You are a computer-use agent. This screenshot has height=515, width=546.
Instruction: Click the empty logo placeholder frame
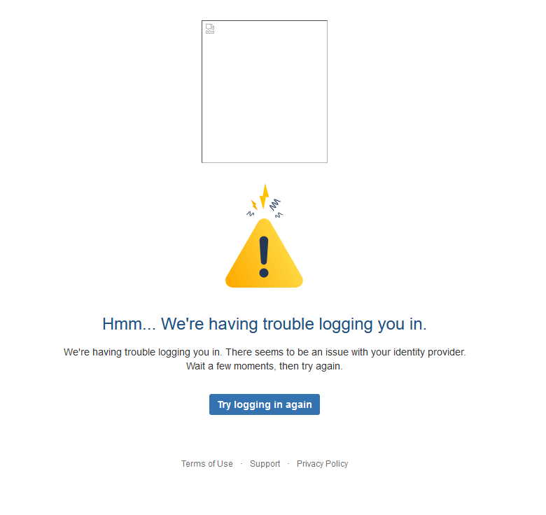pyautogui.click(x=265, y=92)
